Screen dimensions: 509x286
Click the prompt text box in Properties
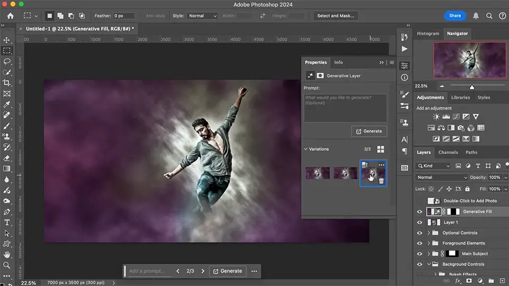(345, 108)
